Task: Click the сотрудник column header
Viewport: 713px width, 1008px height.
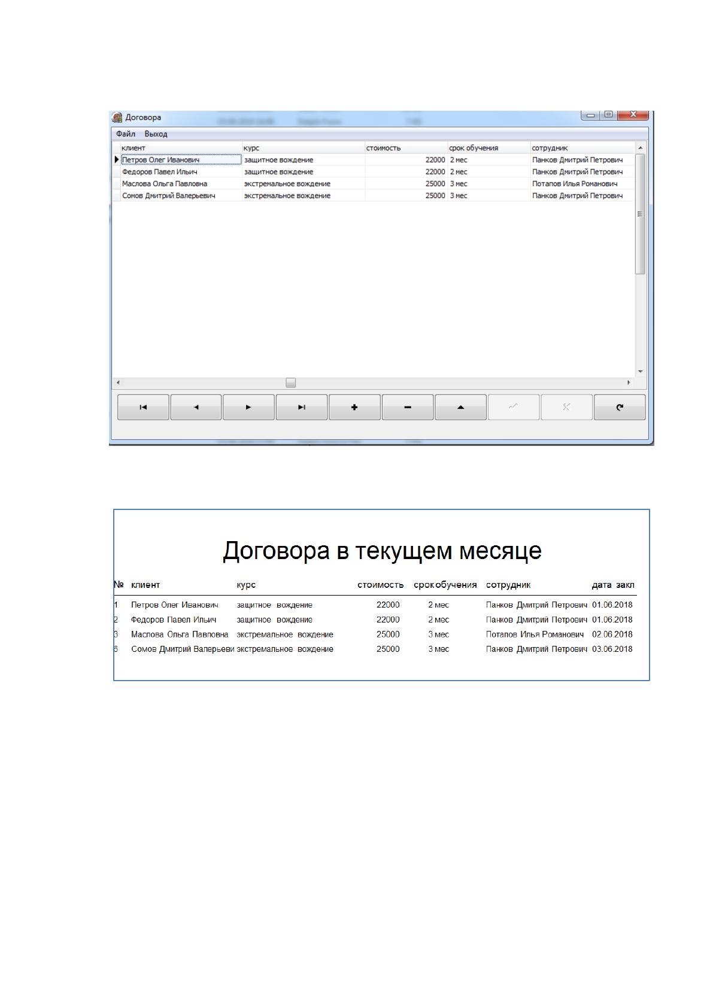Action: click(582, 148)
